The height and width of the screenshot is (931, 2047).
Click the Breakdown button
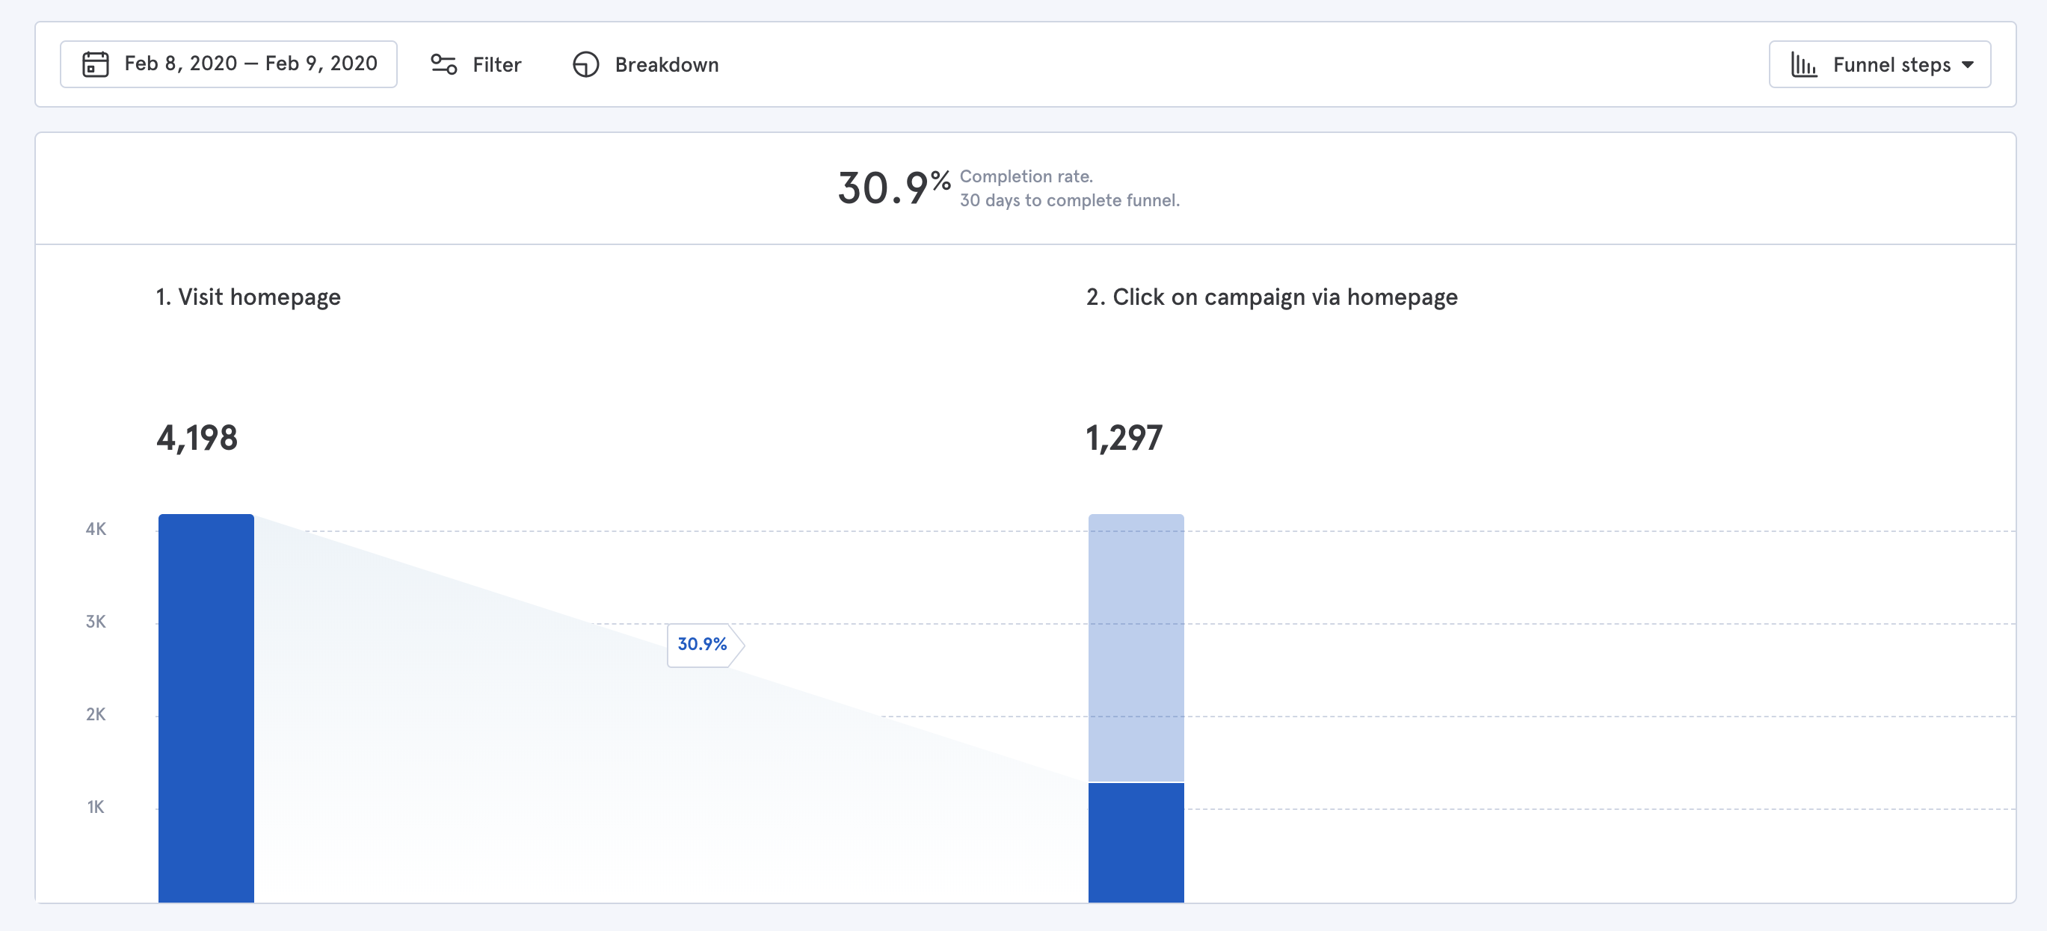coord(666,64)
